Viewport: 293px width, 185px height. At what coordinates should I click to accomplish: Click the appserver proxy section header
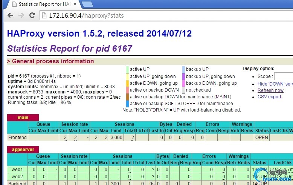click(23, 150)
